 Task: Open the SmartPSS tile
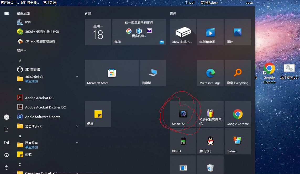pyautogui.click(x=183, y=114)
